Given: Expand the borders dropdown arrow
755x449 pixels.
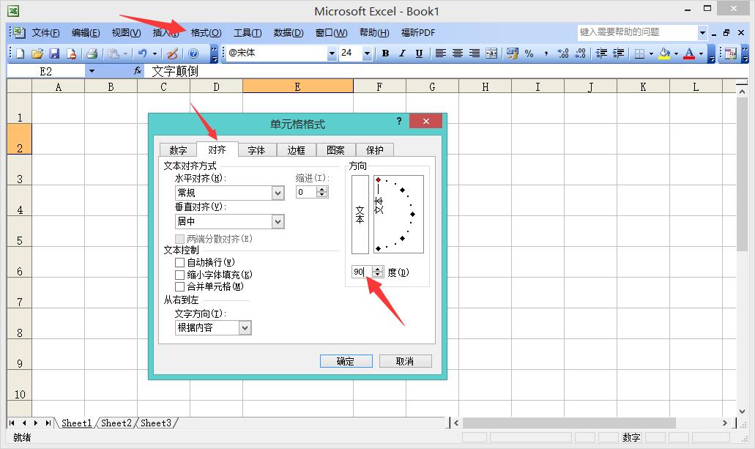Looking at the screenshot, I should (x=651, y=53).
